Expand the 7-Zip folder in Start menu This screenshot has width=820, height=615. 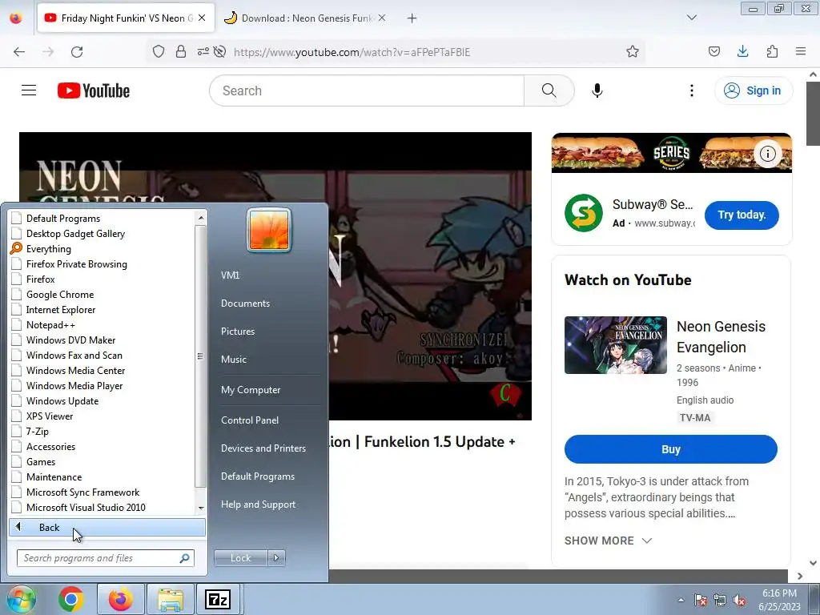coord(37,432)
